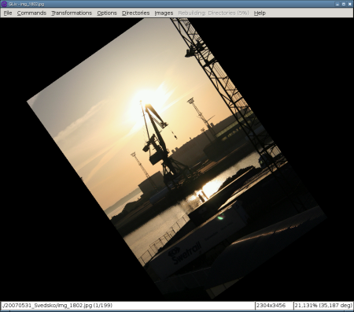
Task: Click the 21.131% zoom and rotation field
Action: [x=323, y=306]
